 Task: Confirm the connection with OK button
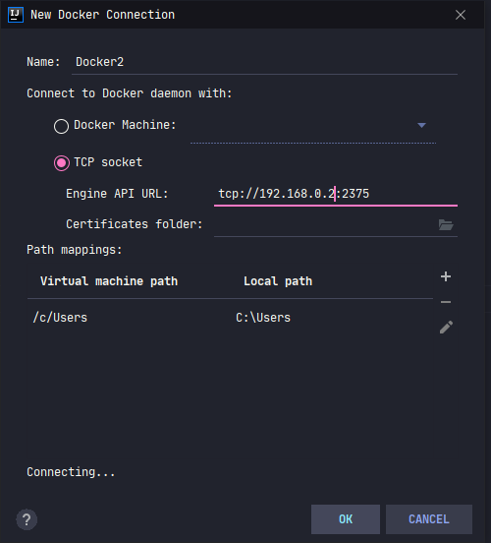pyautogui.click(x=346, y=519)
